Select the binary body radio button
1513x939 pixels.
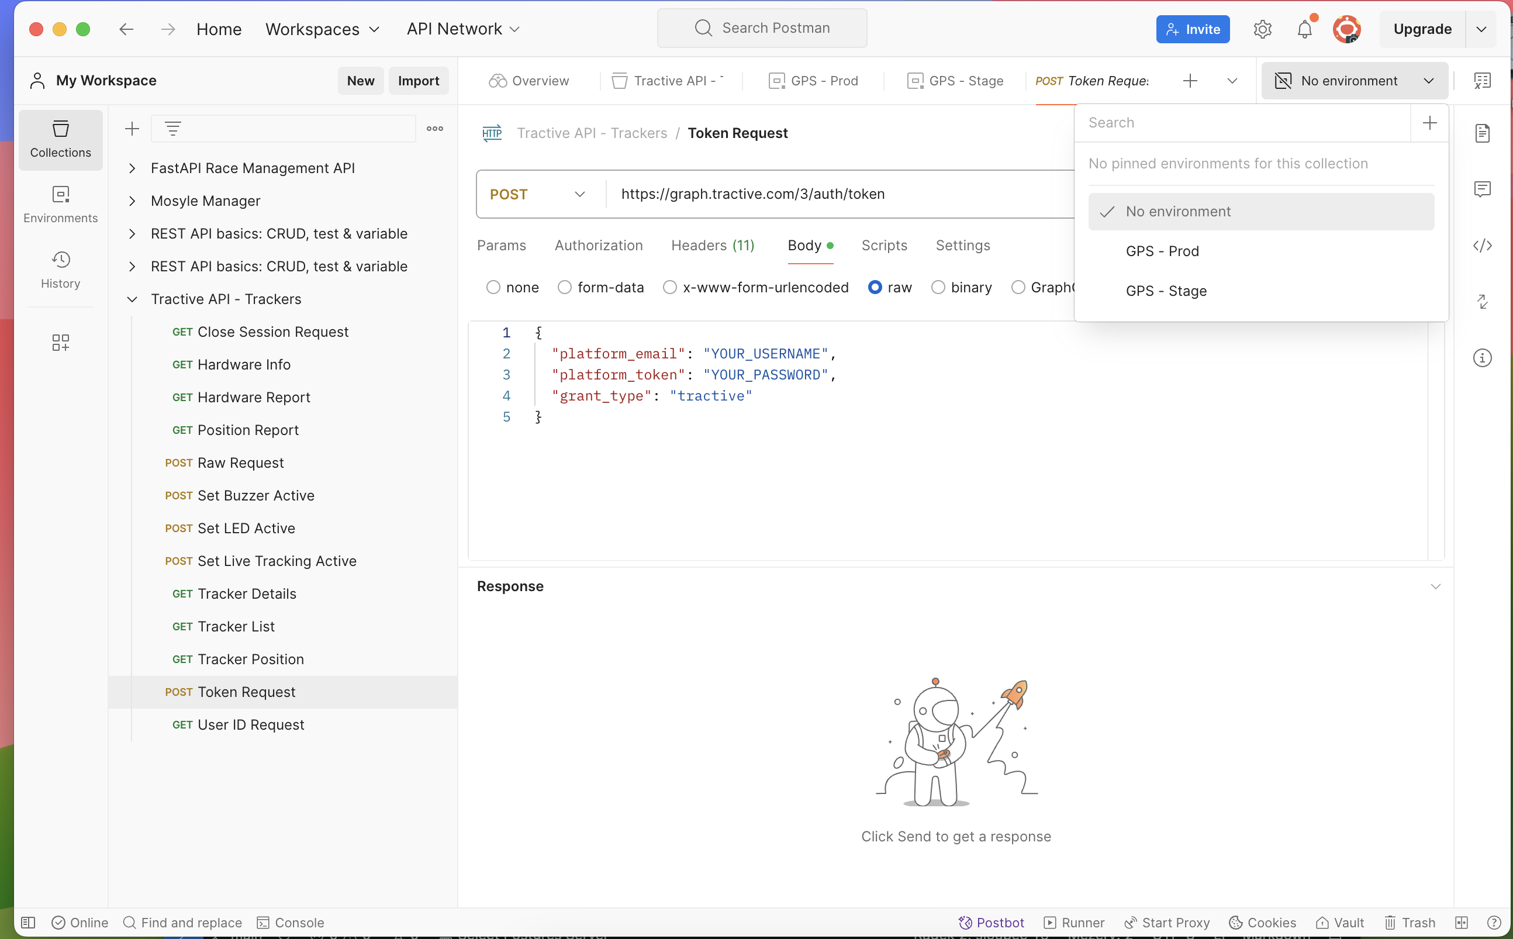tap(938, 288)
